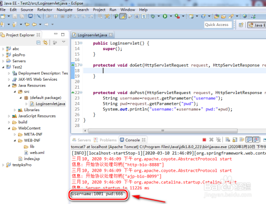Expand the abc project node
This screenshot has width=266, height=204.
click(x=3, y=49)
